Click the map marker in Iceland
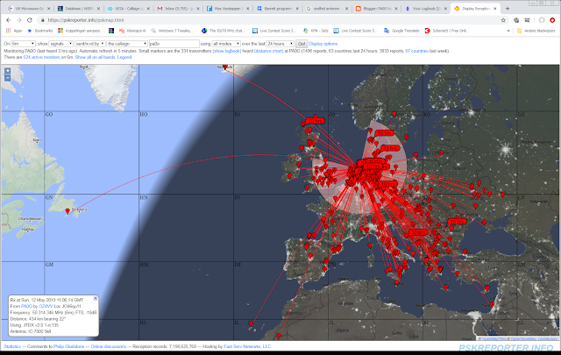The width and height of the screenshot is (561, 355). pyautogui.click(x=224, y=67)
